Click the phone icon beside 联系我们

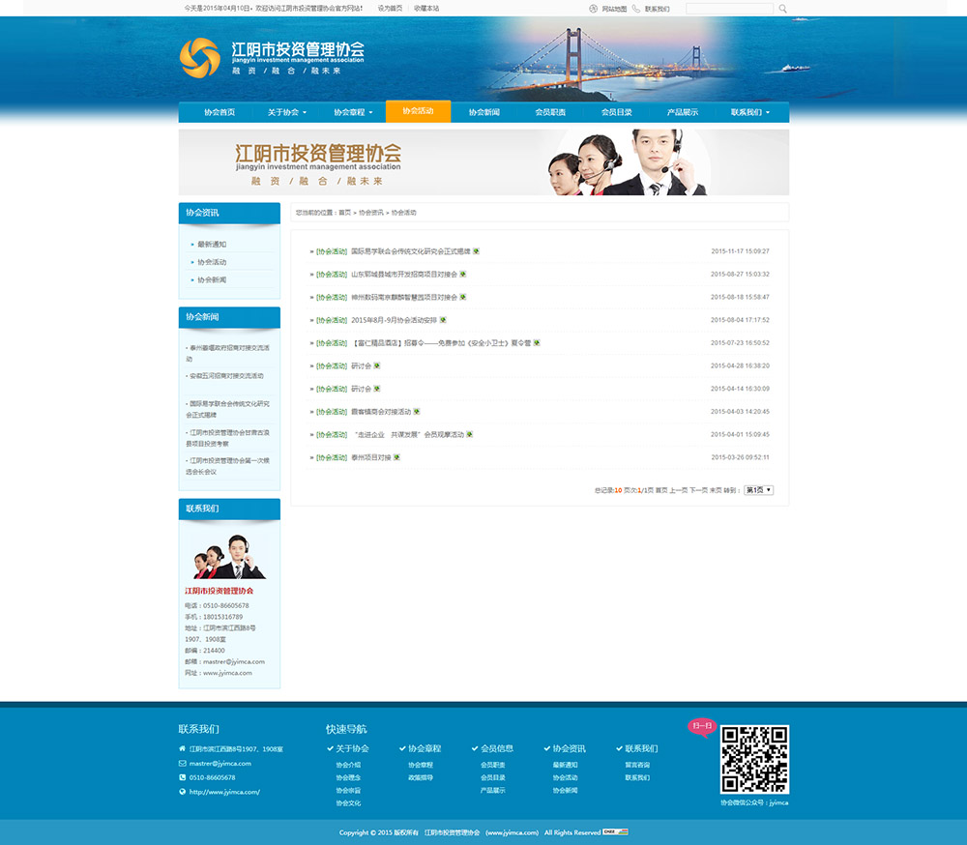point(636,9)
